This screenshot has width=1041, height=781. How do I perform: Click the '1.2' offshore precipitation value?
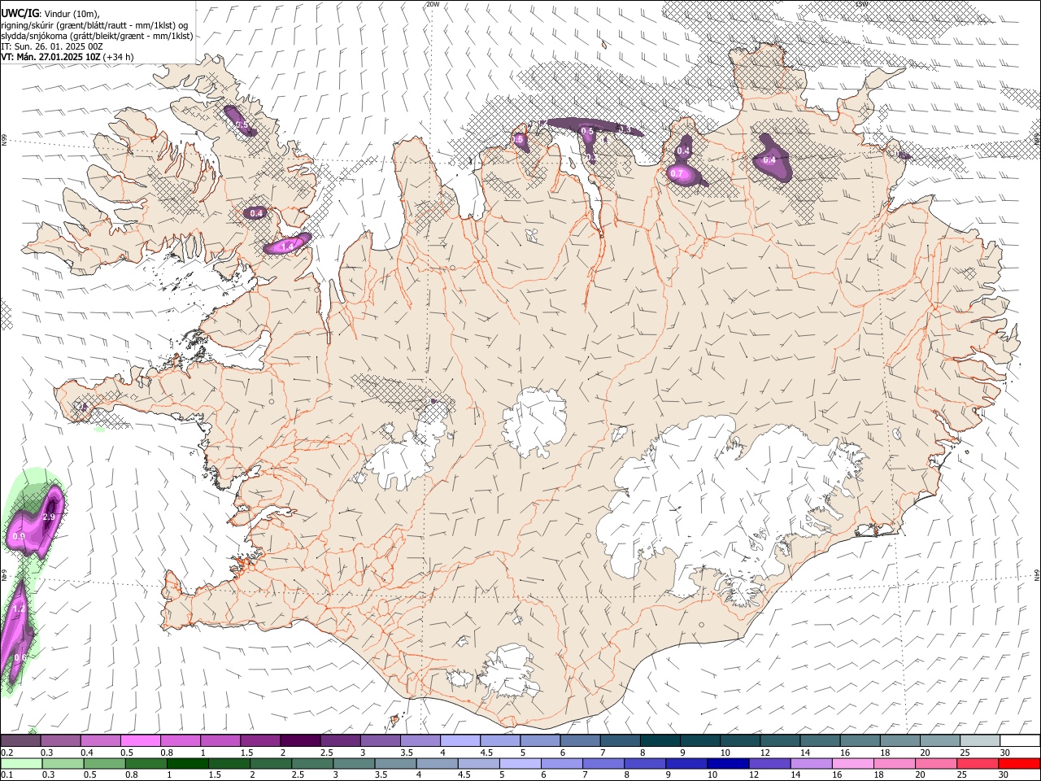pyautogui.click(x=20, y=609)
